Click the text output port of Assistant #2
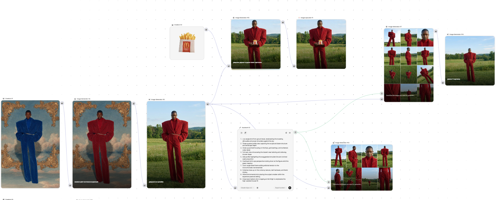Image resolution: width=501 pixels, height=200 pixels. coord(295,132)
